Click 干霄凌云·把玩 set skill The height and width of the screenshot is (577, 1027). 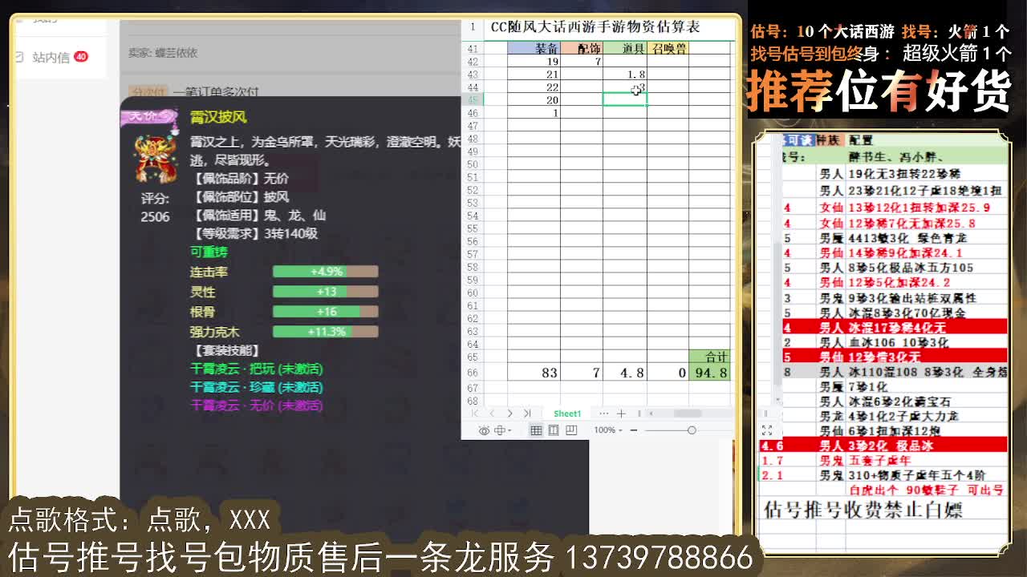click(256, 369)
